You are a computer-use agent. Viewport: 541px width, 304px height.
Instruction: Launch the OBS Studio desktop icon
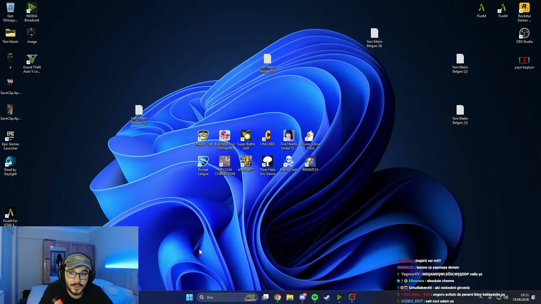click(524, 36)
